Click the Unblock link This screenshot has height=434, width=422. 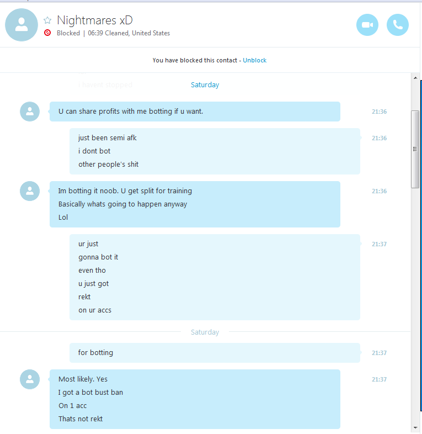(x=254, y=60)
